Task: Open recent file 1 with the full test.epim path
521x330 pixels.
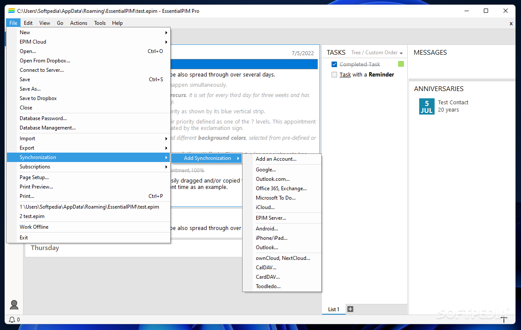Action: pos(89,207)
